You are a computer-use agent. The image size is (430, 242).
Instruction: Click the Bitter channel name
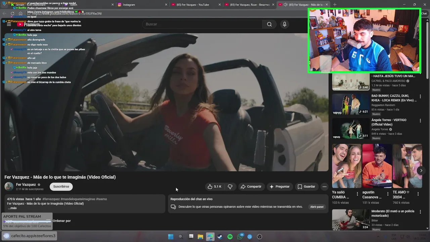coord(375,220)
